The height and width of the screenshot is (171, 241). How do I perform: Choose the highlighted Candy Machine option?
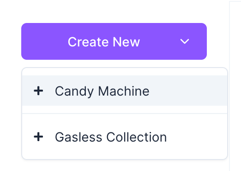pos(125,91)
